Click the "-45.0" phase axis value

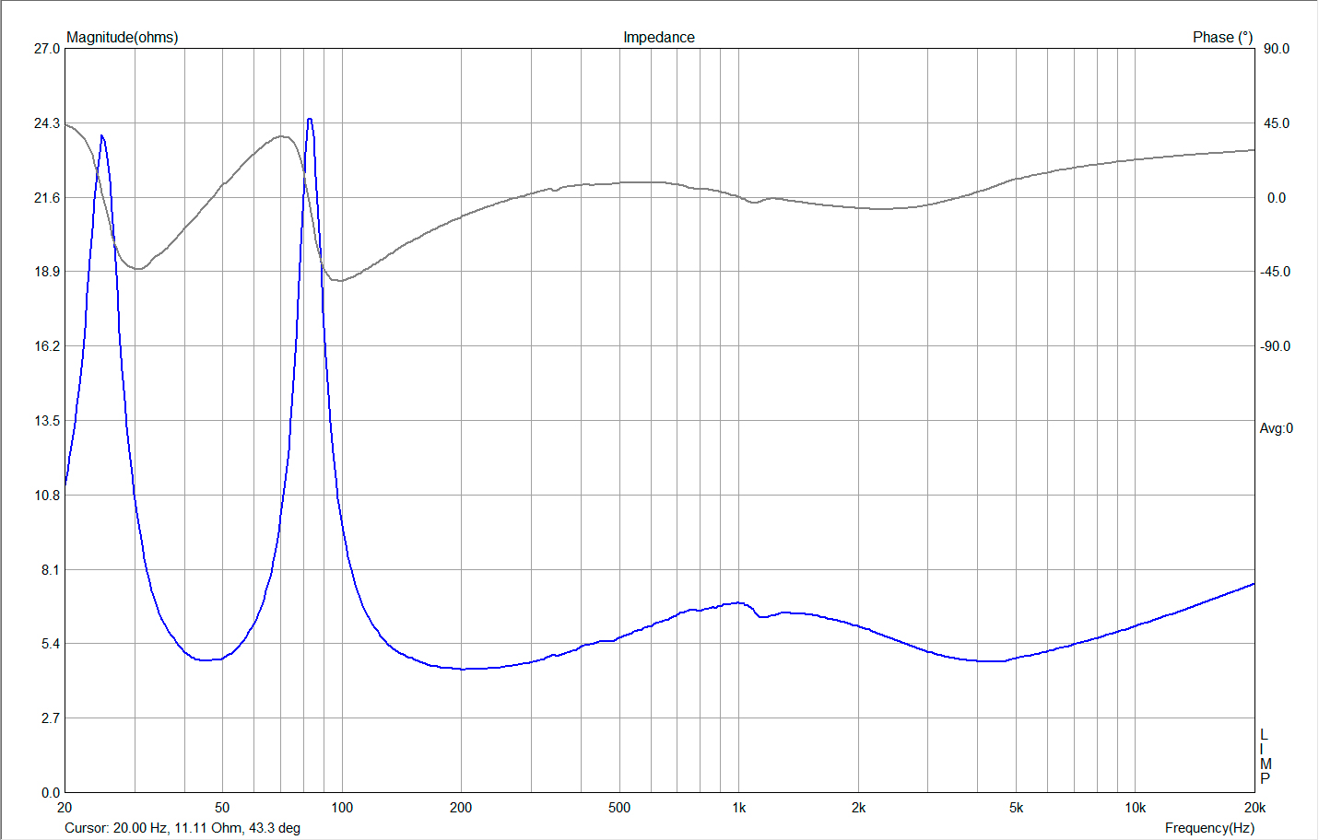click(1276, 272)
